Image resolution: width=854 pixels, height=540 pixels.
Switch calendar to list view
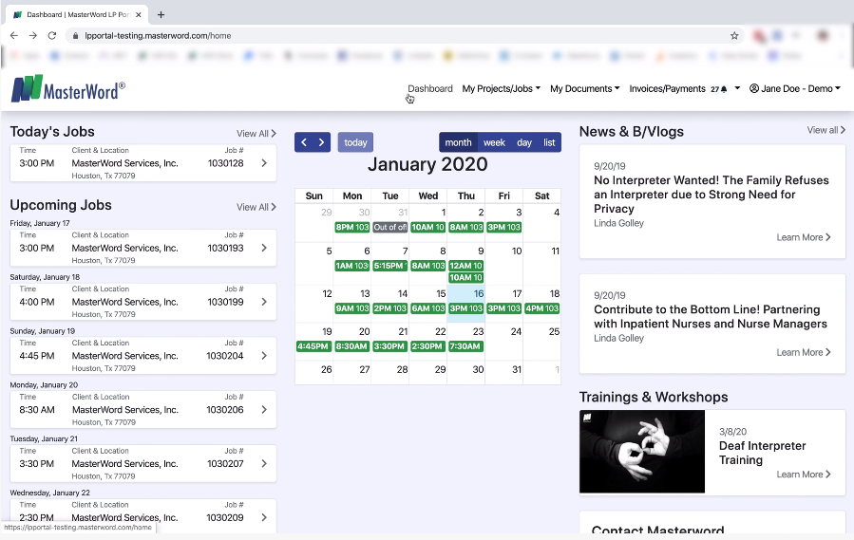point(549,142)
